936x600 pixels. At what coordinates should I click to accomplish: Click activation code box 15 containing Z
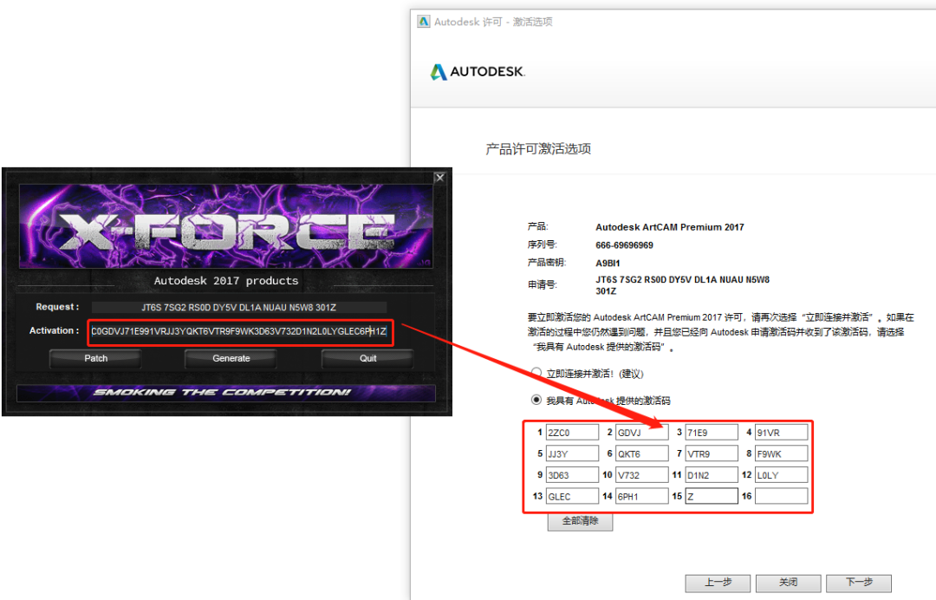coord(711,496)
